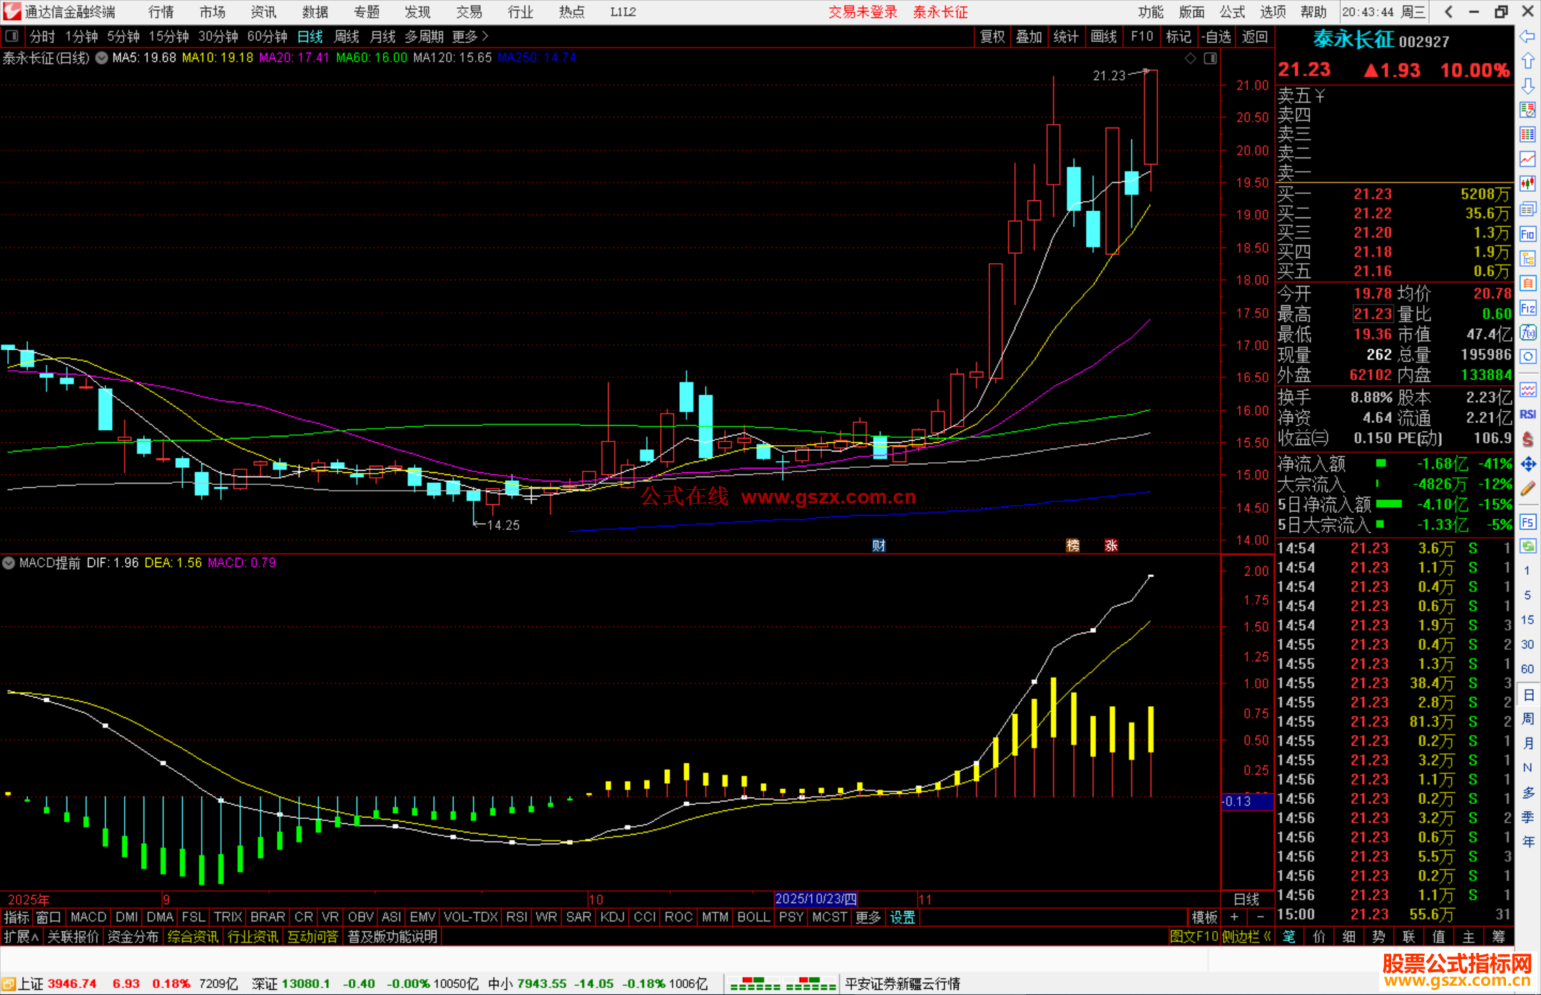Open the formula f(x) sidebar icon

tap(1527, 332)
